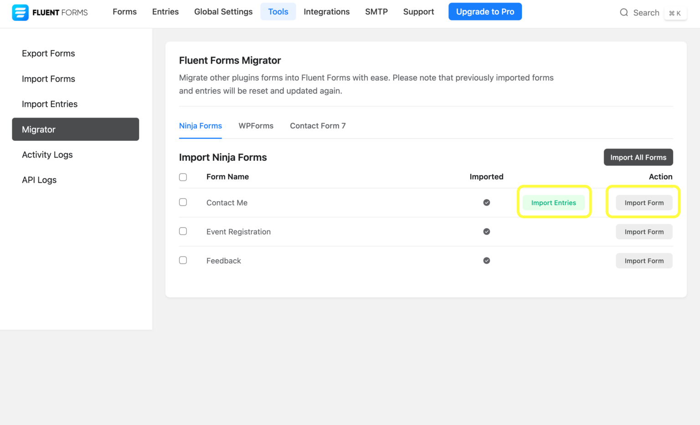Click the Fluent Forms logo icon
This screenshot has height=425, width=700.
[20, 12]
